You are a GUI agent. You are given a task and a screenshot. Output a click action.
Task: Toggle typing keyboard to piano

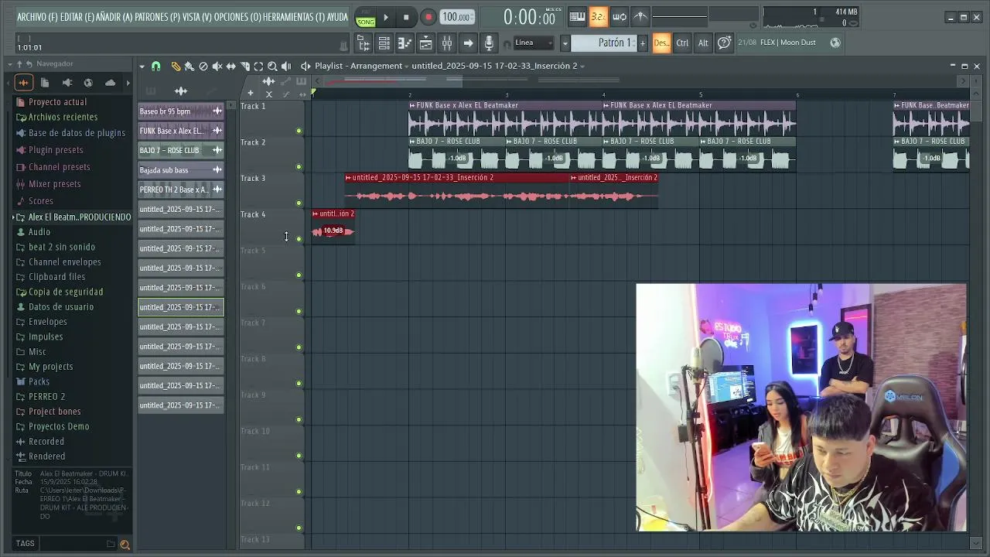pyautogui.click(x=577, y=17)
